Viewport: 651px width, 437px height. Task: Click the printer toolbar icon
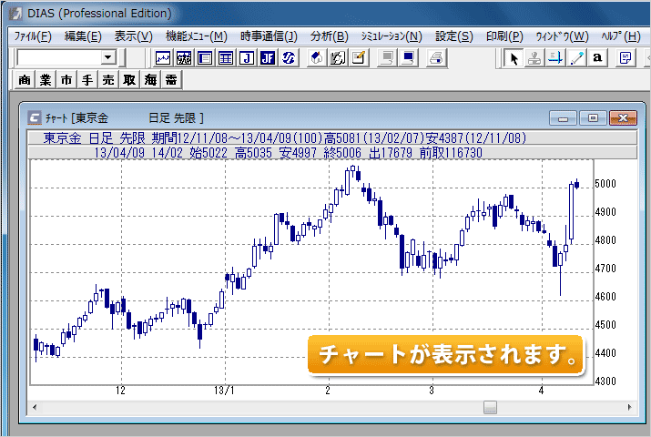click(437, 58)
